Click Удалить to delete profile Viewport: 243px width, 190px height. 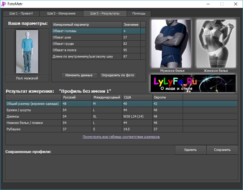click(x=191, y=150)
